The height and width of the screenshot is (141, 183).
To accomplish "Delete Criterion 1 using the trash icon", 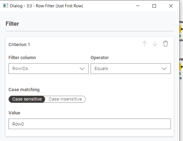I will point(166,44).
